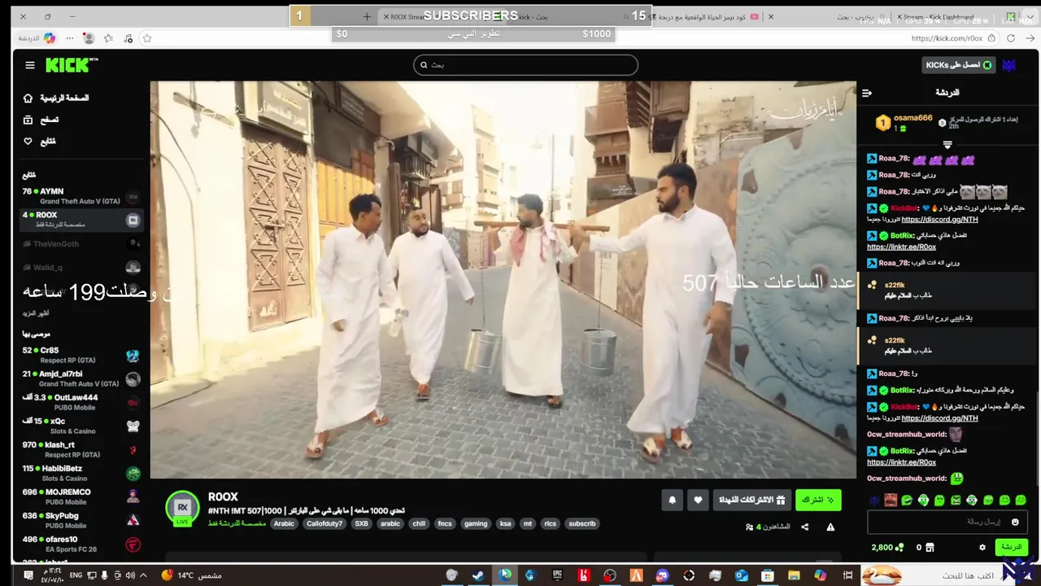The height and width of the screenshot is (586, 1041).
Task: Open the first linktr.ee/R0ox chat link
Action: (x=901, y=247)
